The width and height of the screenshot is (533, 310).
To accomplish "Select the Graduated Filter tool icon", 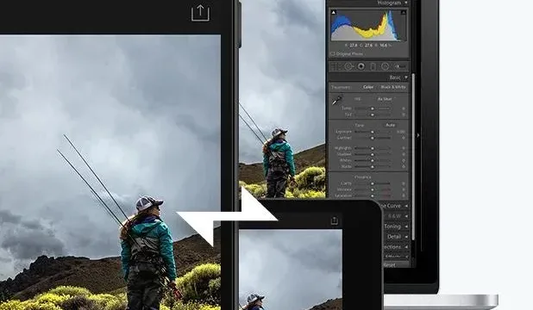I will (373, 66).
